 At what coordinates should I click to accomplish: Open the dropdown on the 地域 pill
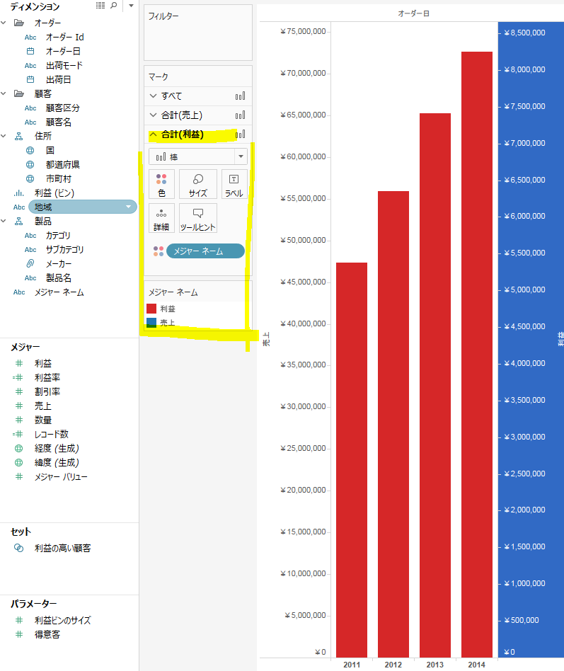coord(128,207)
